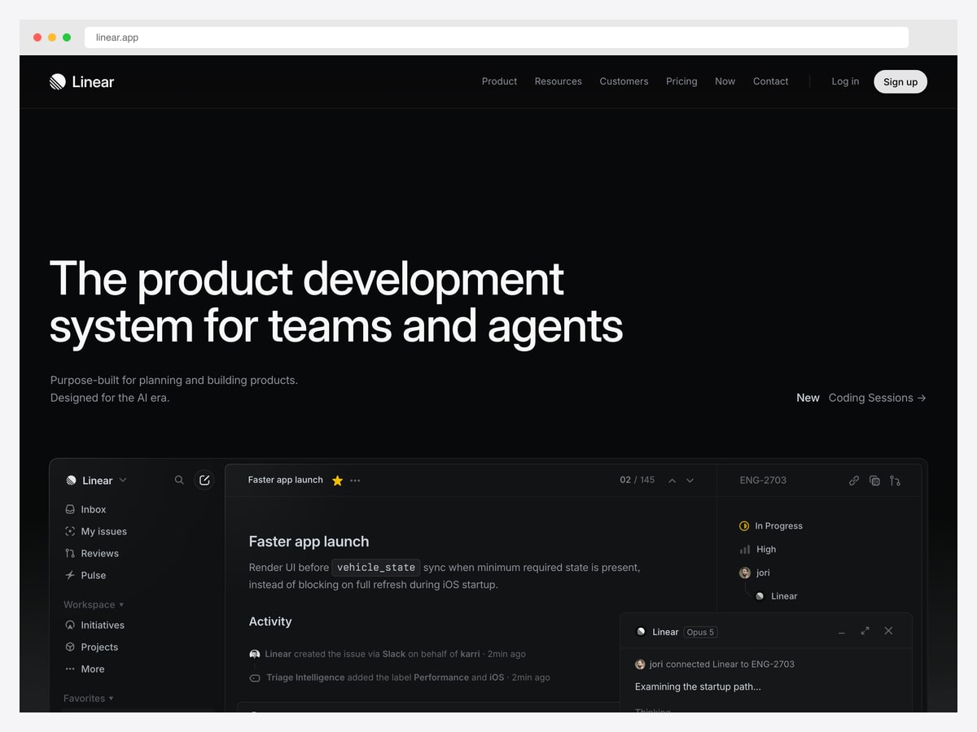
Task: Open the Contact page
Action: click(x=770, y=81)
